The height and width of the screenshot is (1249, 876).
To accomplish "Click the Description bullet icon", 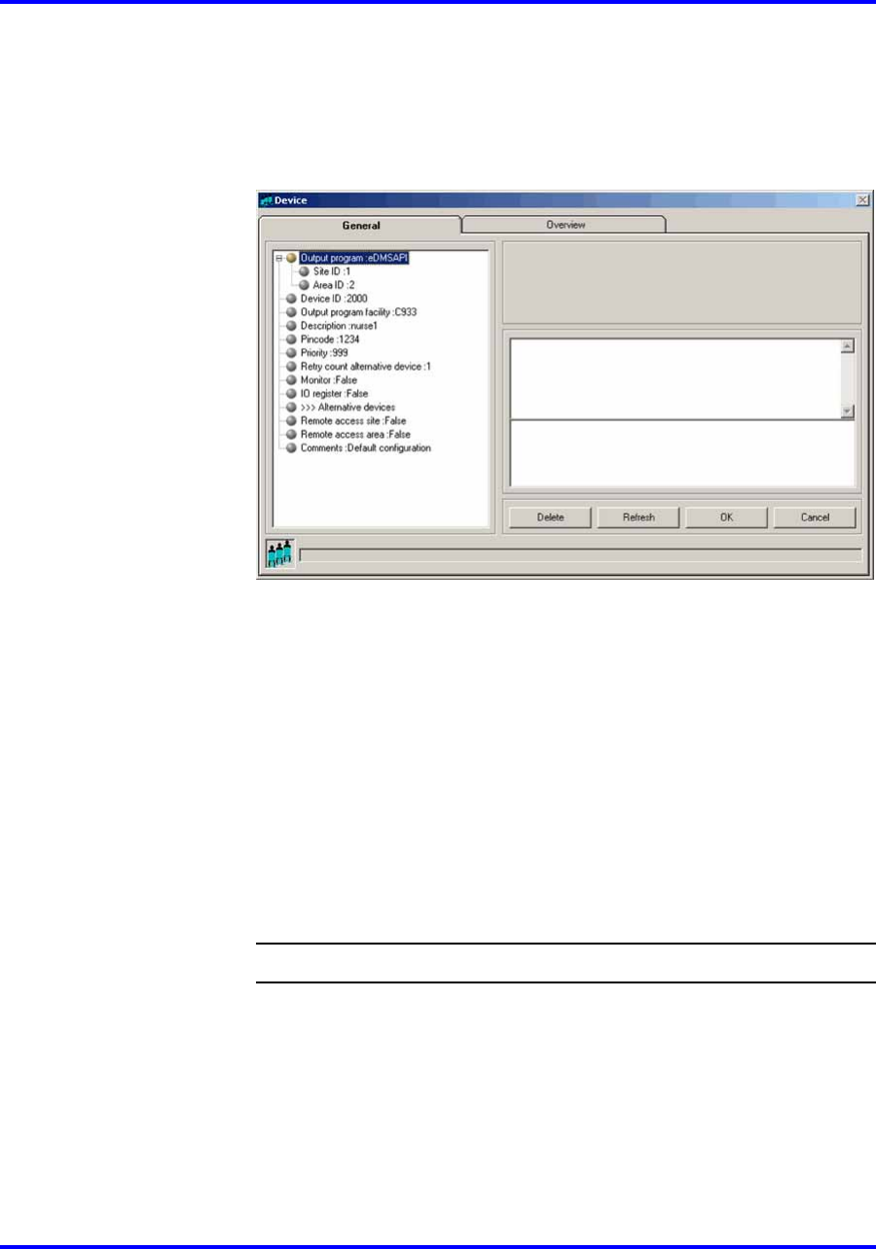I will 291,326.
